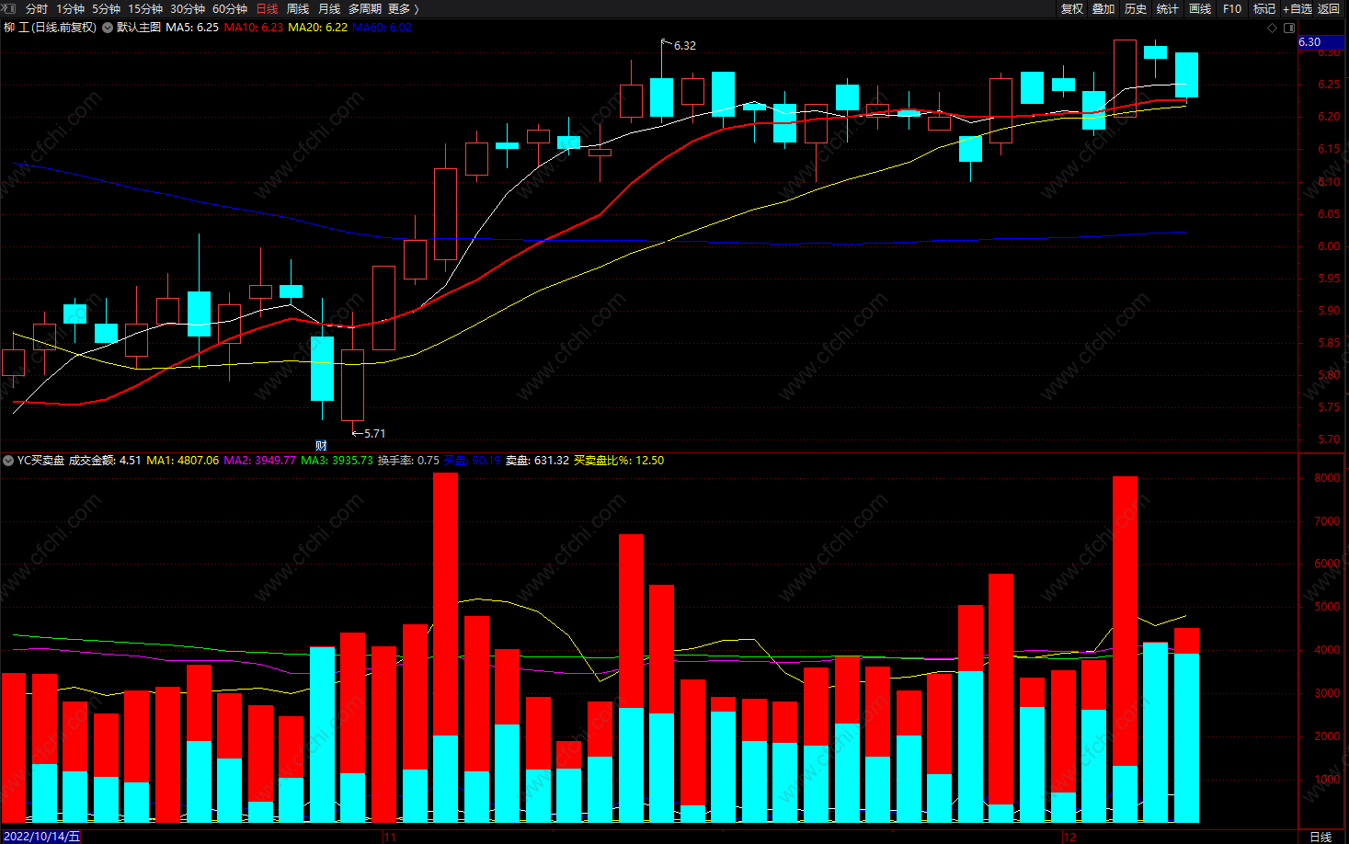Screen dimensions: 1349x844
Task: Open the F10 company info
Action: 1232,8
